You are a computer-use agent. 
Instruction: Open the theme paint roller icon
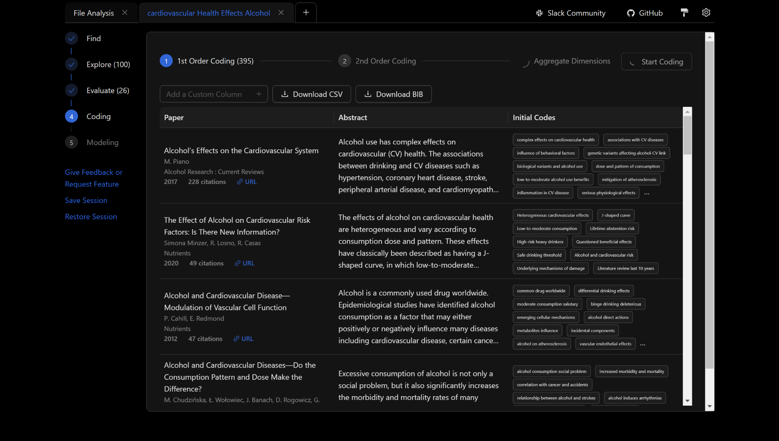(x=684, y=13)
